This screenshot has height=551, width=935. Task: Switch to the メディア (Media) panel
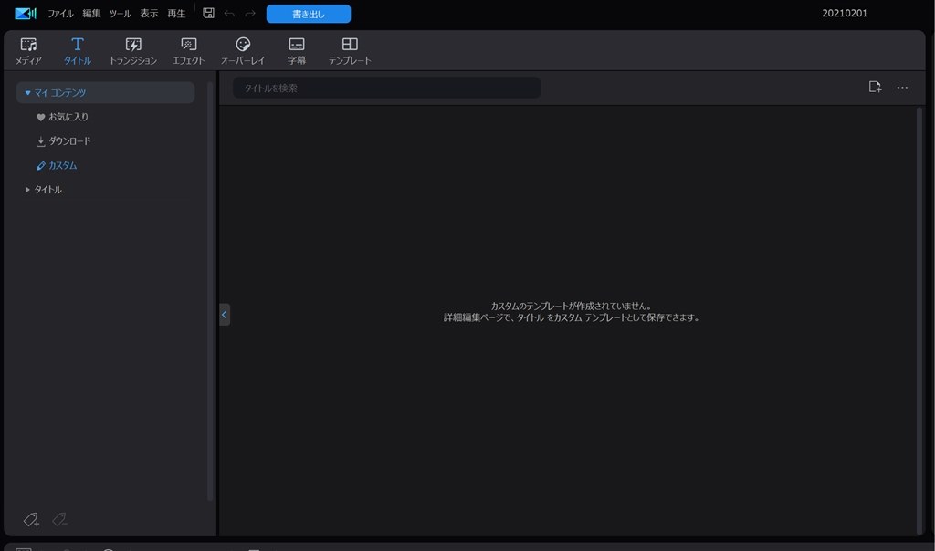[28, 50]
